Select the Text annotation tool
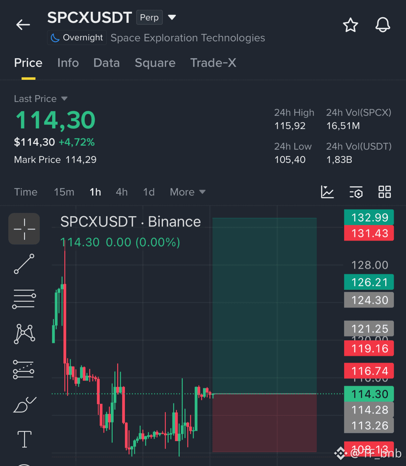The image size is (406, 466). [25, 439]
